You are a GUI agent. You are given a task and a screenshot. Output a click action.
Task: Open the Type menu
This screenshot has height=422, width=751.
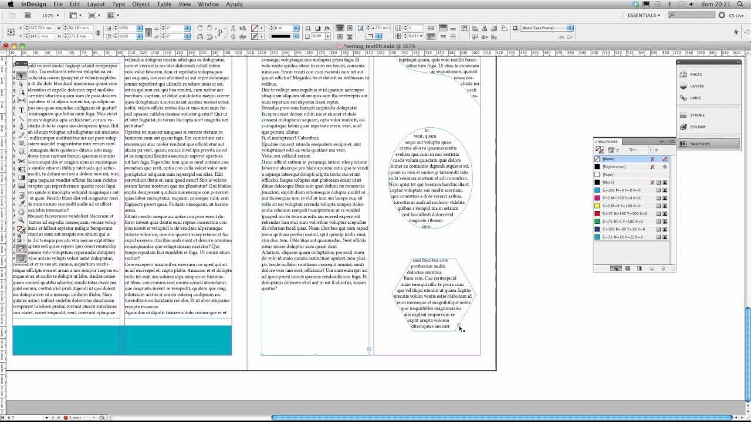pyautogui.click(x=119, y=4)
